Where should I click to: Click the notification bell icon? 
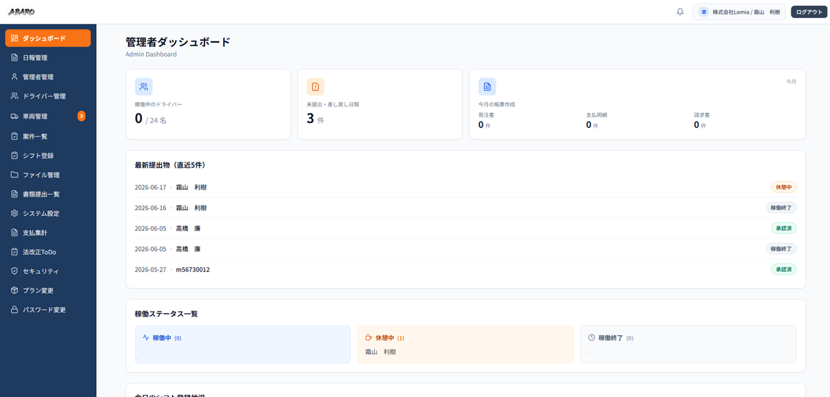point(680,12)
